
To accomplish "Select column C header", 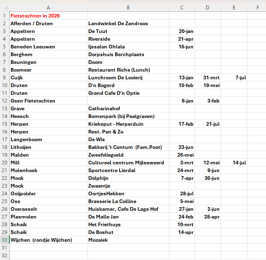I will point(182,8).
